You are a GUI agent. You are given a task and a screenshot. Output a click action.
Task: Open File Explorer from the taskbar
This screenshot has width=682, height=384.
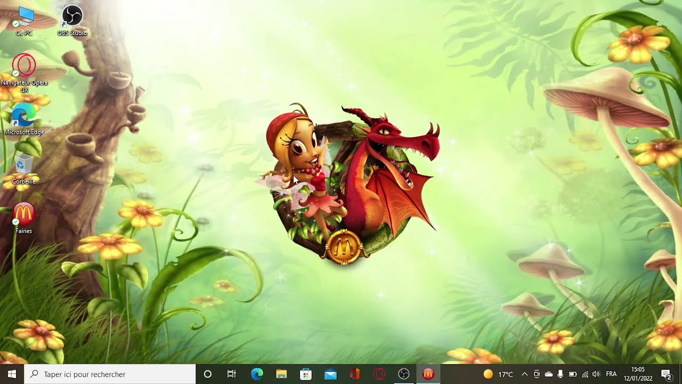point(281,374)
